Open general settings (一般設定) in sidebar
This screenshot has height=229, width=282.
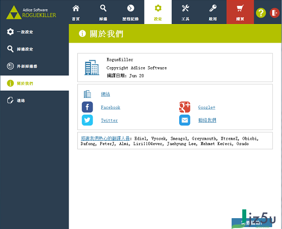tap(34, 32)
